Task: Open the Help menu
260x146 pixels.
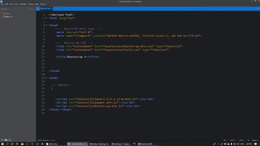Action: click(x=37, y=4)
